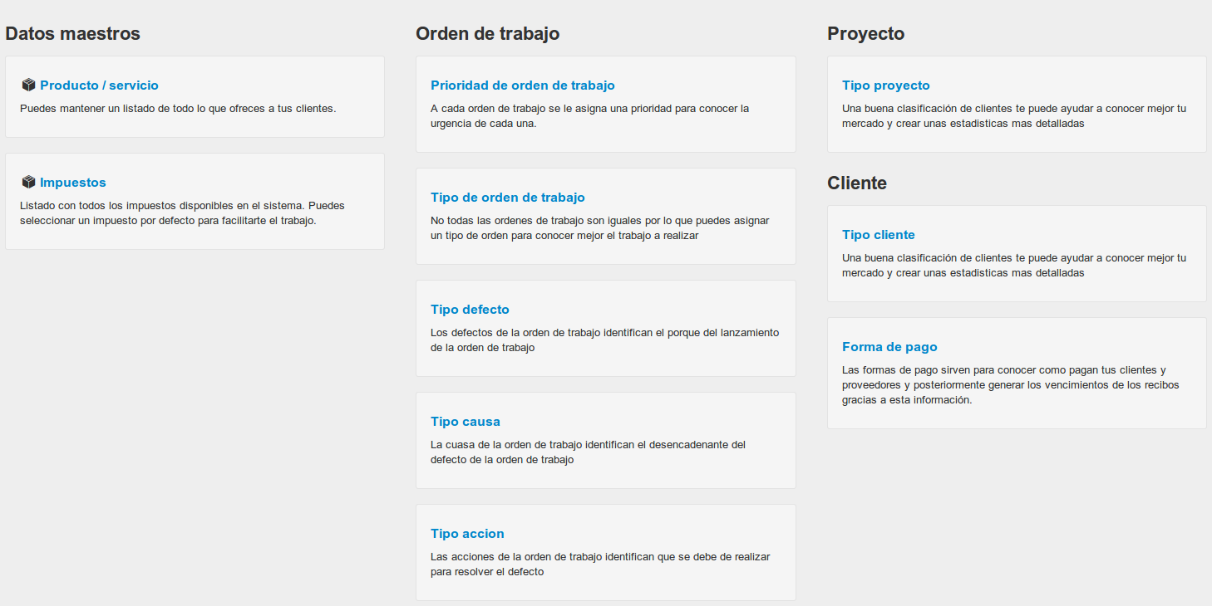The height and width of the screenshot is (606, 1212).
Task: Click the description under Tipo proyecto
Action: point(1014,115)
